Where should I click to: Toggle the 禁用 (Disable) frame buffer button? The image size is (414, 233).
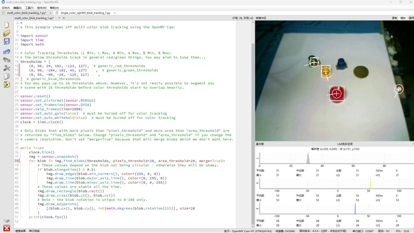pyautogui.click(x=411, y=18)
